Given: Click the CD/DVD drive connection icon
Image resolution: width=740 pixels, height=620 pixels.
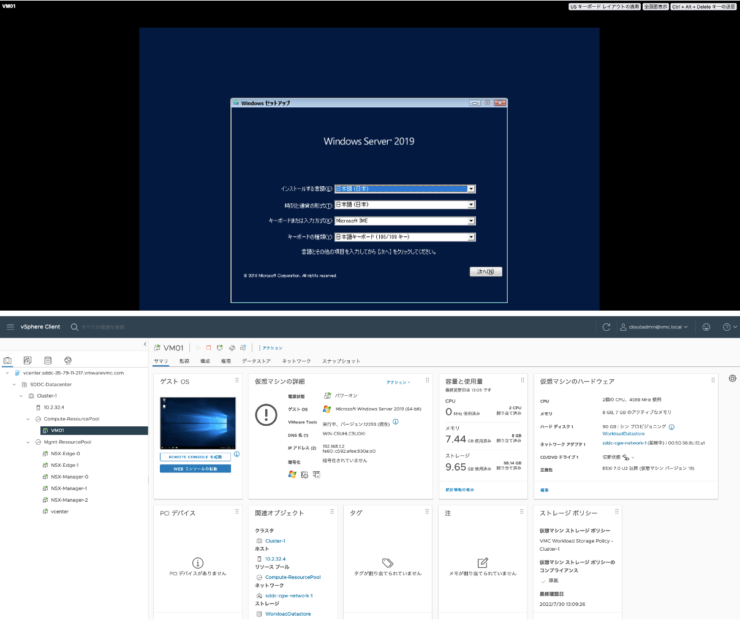Looking at the screenshot, I should coord(626,458).
